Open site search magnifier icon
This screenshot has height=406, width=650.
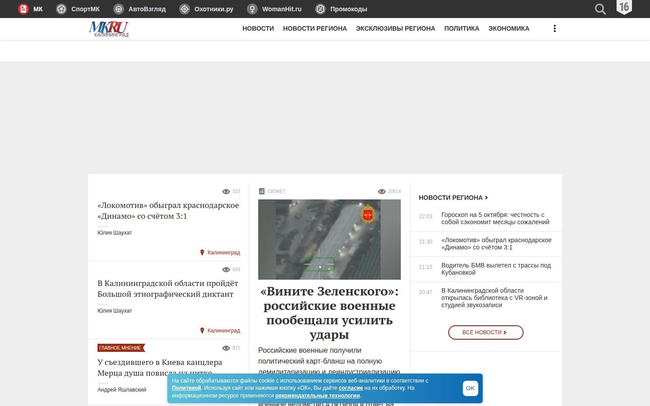(x=600, y=9)
